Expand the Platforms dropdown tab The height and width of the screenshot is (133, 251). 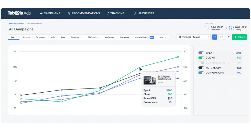click(x=93, y=37)
